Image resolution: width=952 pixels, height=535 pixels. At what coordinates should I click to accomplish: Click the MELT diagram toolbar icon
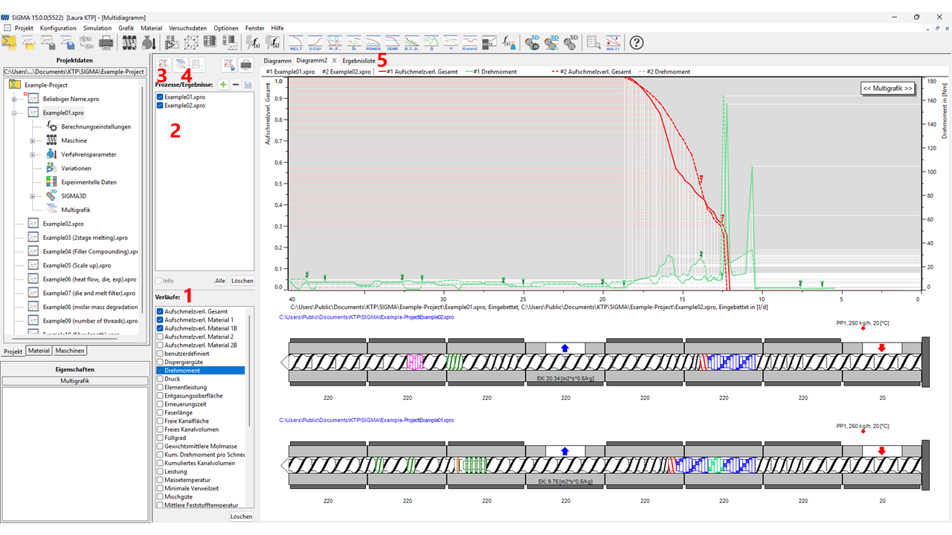click(x=295, y=42)
